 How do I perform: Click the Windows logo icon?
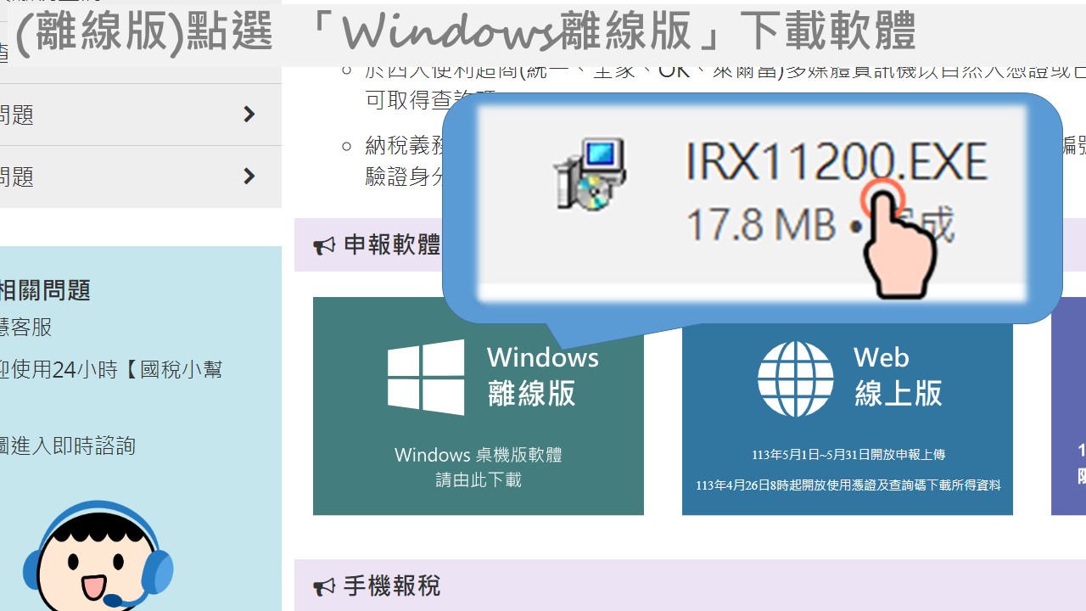tap(426, 377)
